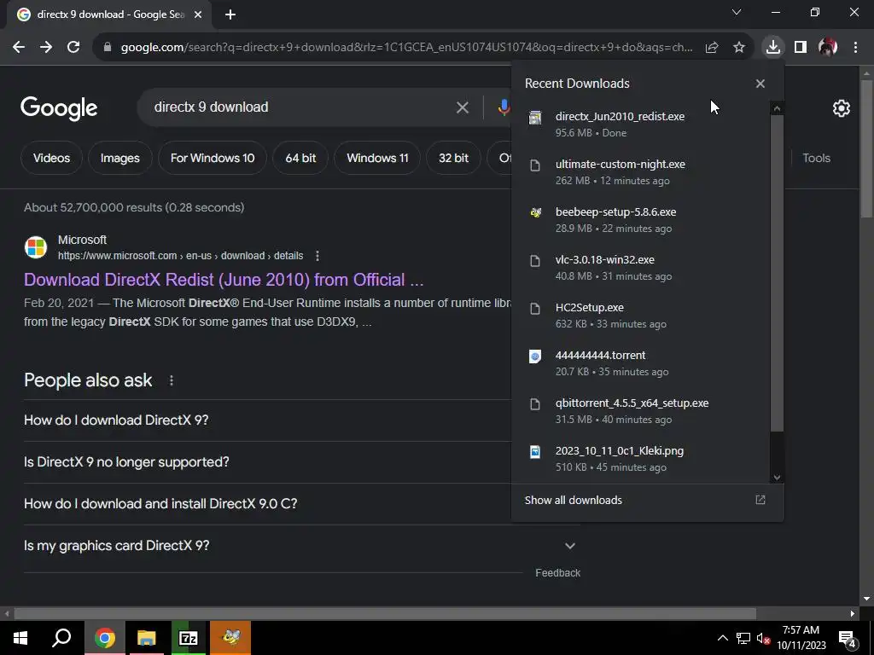Screen dimensions: 874x655
Task: Open the Chrome three-dot menu
Action: (x=855, y=48)
